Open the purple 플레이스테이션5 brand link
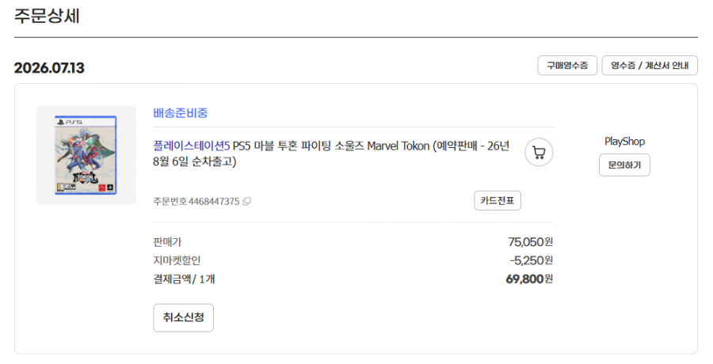713x364 pixels. tap(192, 146)
